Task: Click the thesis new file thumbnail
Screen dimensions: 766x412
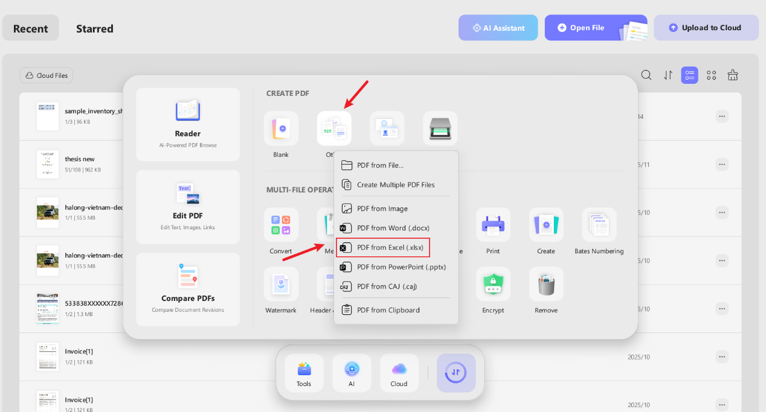Action: pyautogui.click(x=48, y=164)
